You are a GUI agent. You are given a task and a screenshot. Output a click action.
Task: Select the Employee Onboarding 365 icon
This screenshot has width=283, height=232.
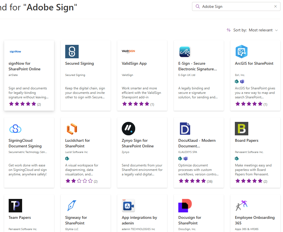(x=241, y=205)
